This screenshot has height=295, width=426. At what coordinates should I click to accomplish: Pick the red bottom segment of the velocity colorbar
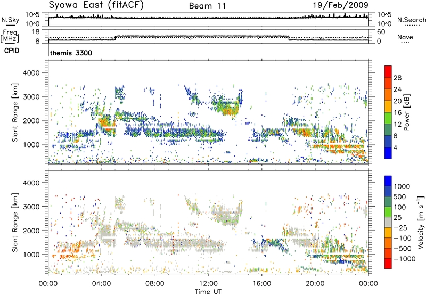388,264
